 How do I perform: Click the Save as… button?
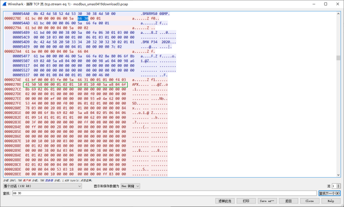pos(266,201)
